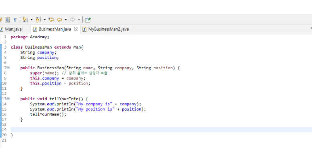Click the grayed Forward arrow icon
312x148 pixels.
pos(73,19)
